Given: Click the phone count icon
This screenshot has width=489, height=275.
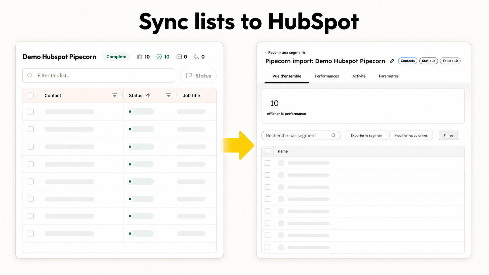Looking at the screenshot, I should click(196, 57).
